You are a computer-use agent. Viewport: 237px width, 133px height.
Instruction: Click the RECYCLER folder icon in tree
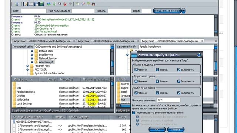(32, 69)
